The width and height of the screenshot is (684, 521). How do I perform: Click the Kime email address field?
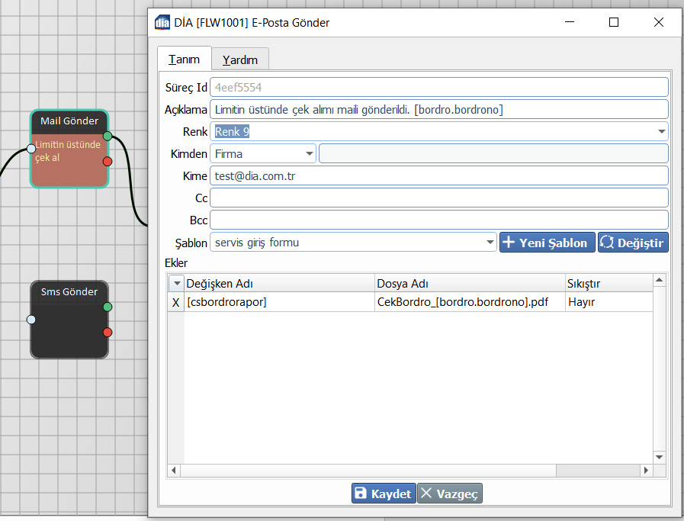click(x=438, y=176)
